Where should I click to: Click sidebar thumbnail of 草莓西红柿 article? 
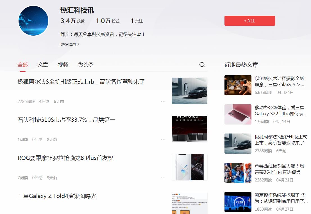tap(238, 173)
